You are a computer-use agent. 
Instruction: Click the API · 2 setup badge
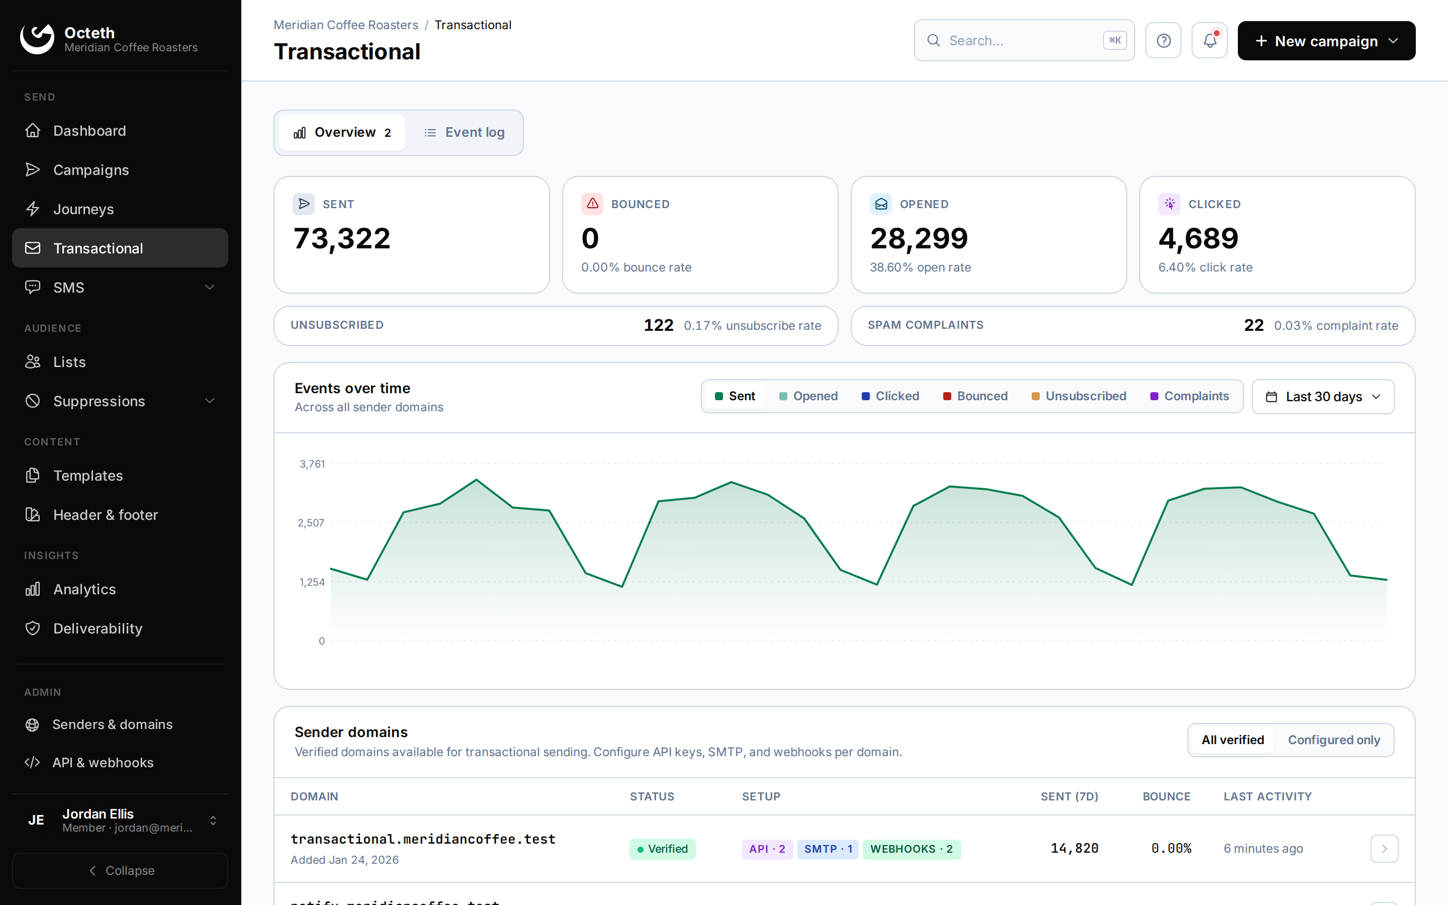pyautogui.click(x=767, y=849)
